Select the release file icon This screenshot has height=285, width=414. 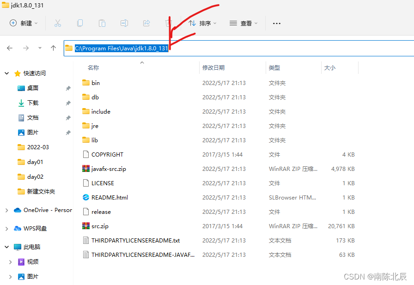coord(86,212)
